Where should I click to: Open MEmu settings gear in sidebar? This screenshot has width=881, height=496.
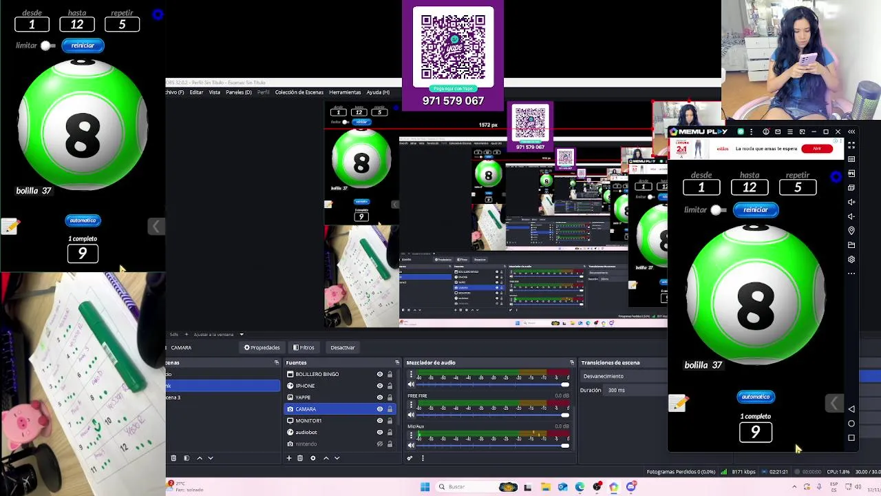point(851,260)
